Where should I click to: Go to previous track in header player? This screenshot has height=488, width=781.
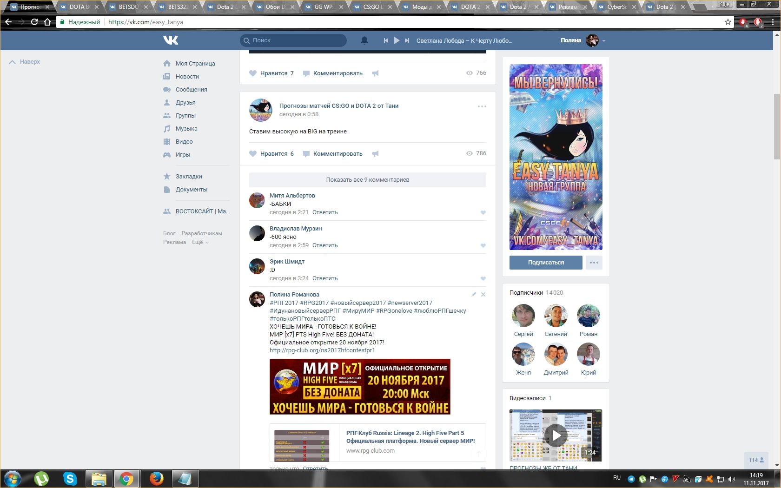[386, 40]
